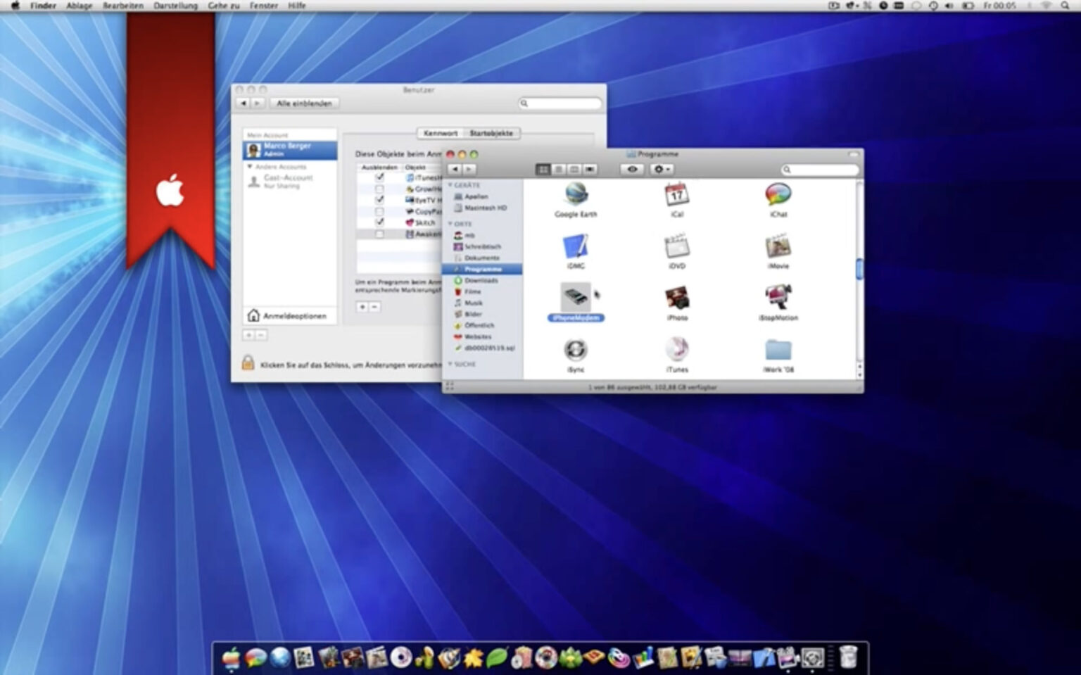Image resolution: width=1081 pixels, height=675 pixels.
Task: Open Anmeldeoptionen in the accounts list
Action: pos(289,316)
